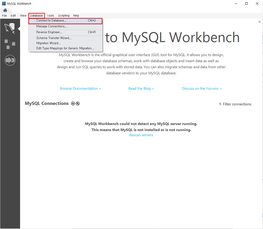Open the View menu
This screenshot has width=263, height=229.
point(23,16)
